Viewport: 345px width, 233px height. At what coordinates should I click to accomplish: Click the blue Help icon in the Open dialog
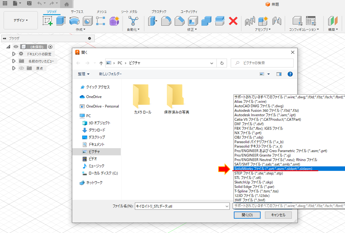pyautogui.click(x=290, y=74)
